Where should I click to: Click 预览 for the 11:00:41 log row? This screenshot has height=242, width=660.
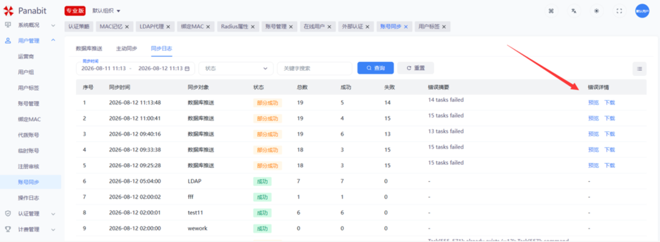pyautogui.click(x=593, y=119)
